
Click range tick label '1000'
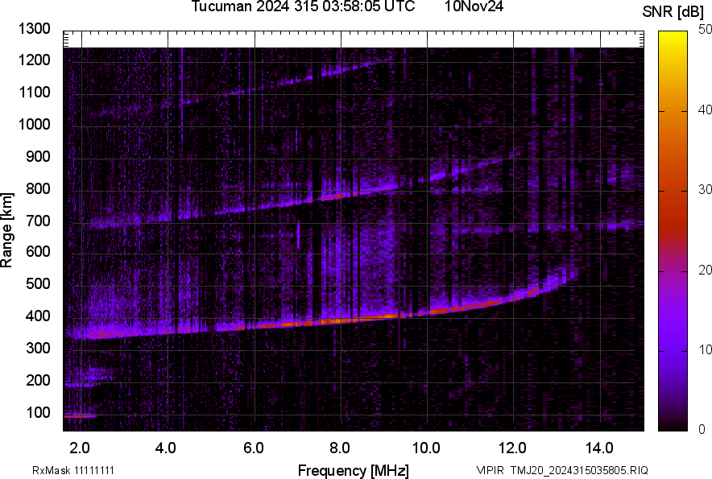point(34,124)
